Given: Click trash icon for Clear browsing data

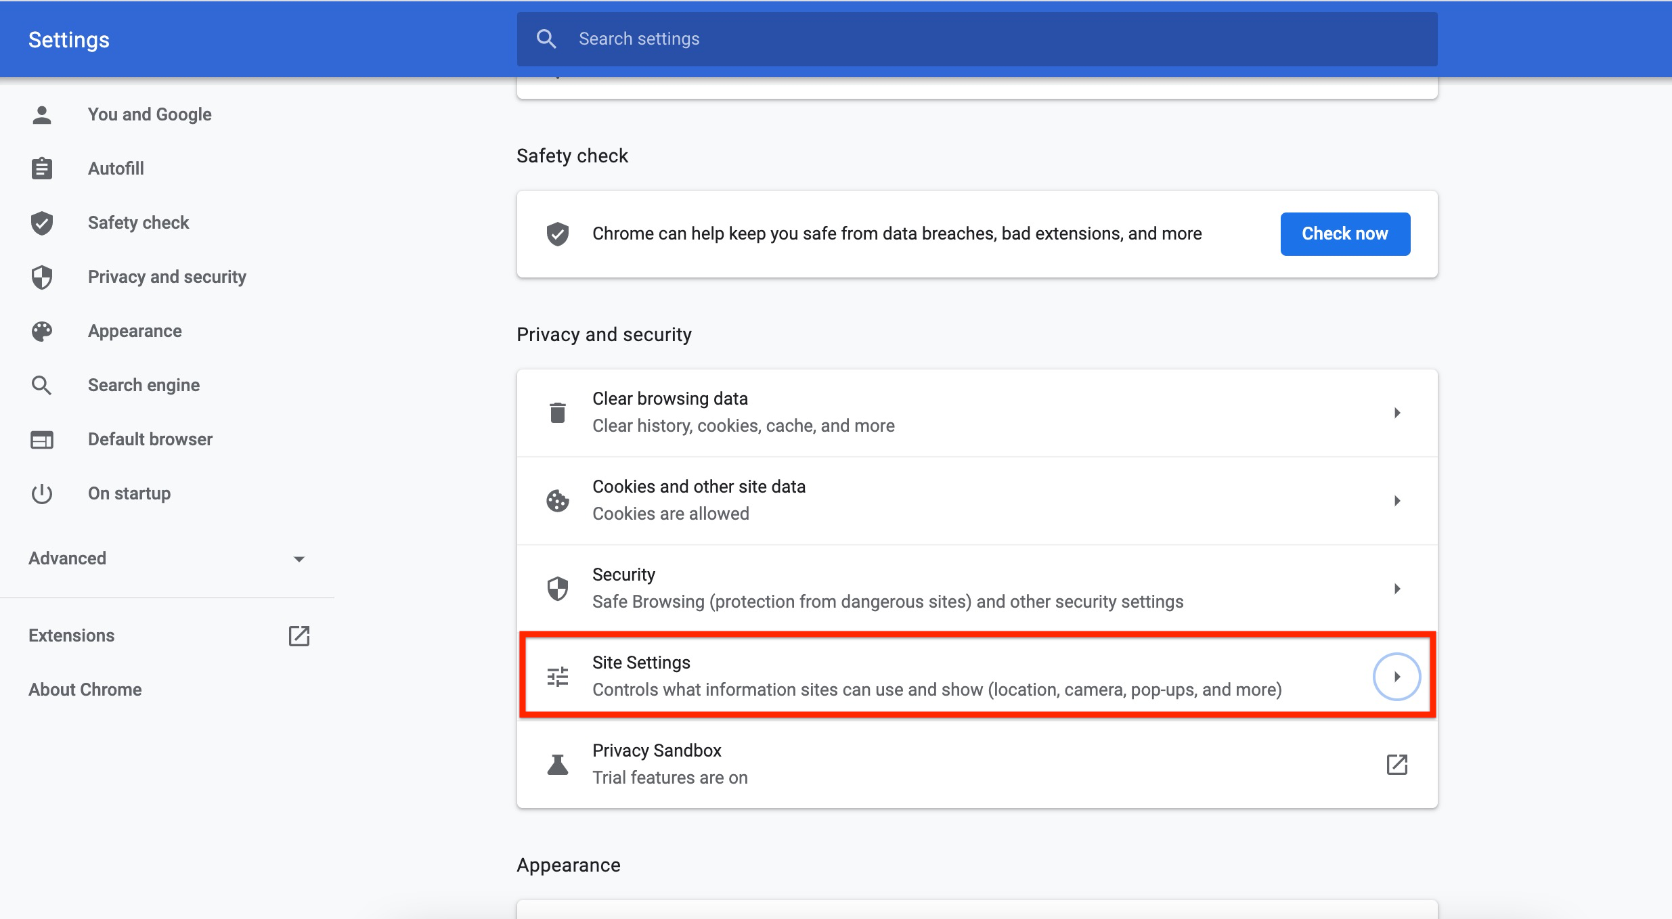Looking at the screenshot, I should 558,412.
